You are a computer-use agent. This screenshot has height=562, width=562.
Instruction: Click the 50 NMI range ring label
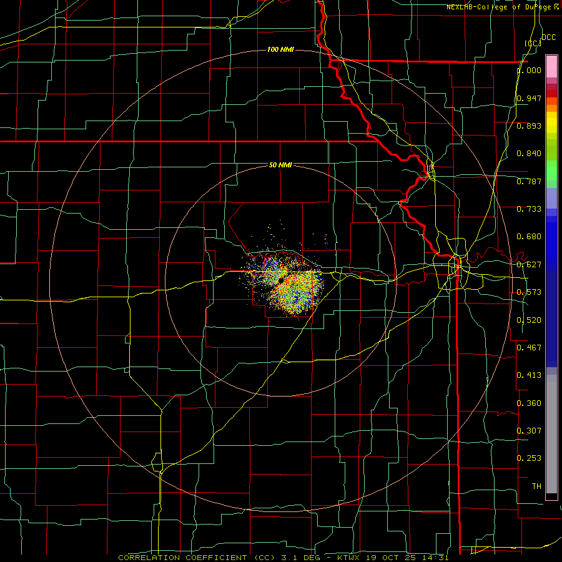point(280,165)
